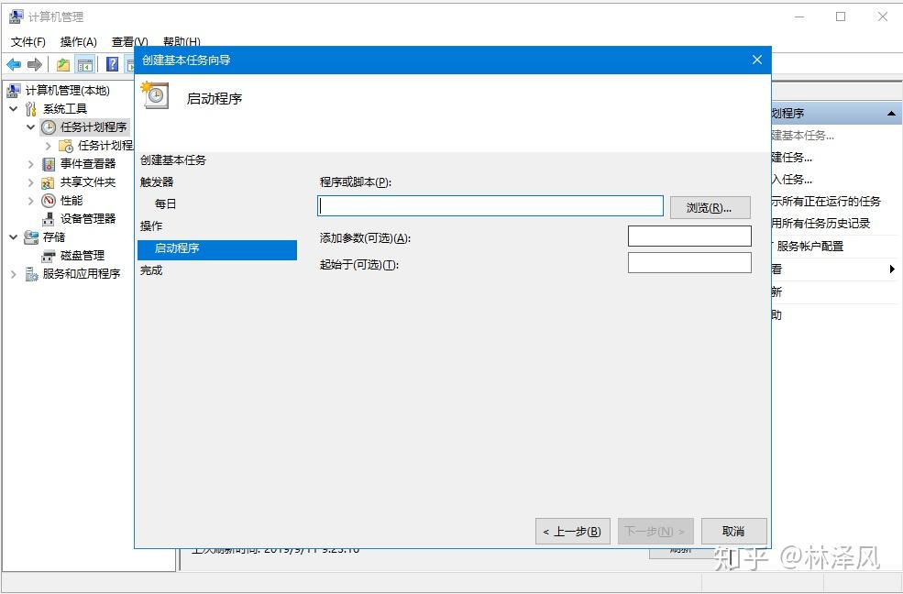Click the 下一步(N) next button
903x594 pixels.
point(655,532)
